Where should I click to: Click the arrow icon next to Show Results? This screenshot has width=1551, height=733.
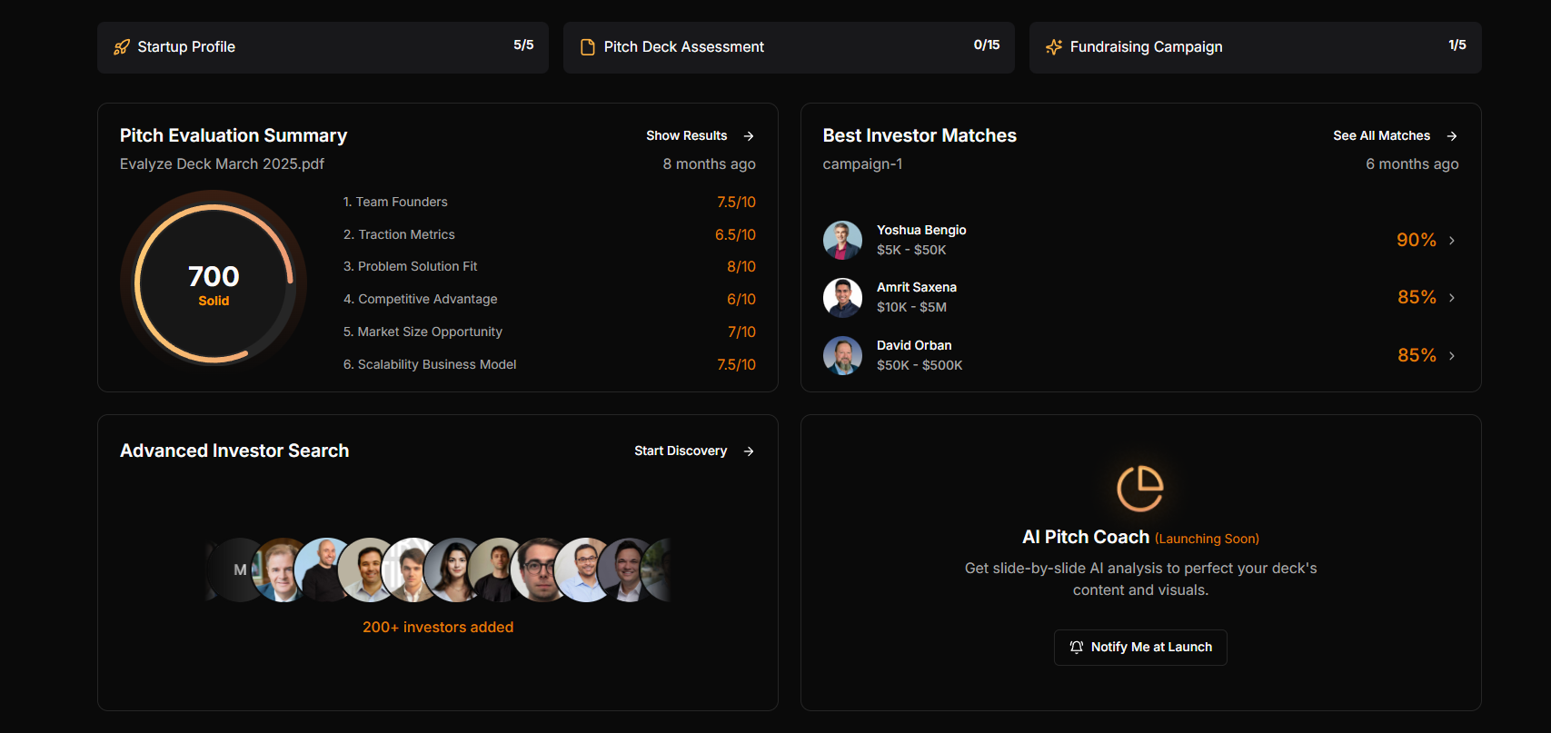pyautogui.click(x=749, y=136)
